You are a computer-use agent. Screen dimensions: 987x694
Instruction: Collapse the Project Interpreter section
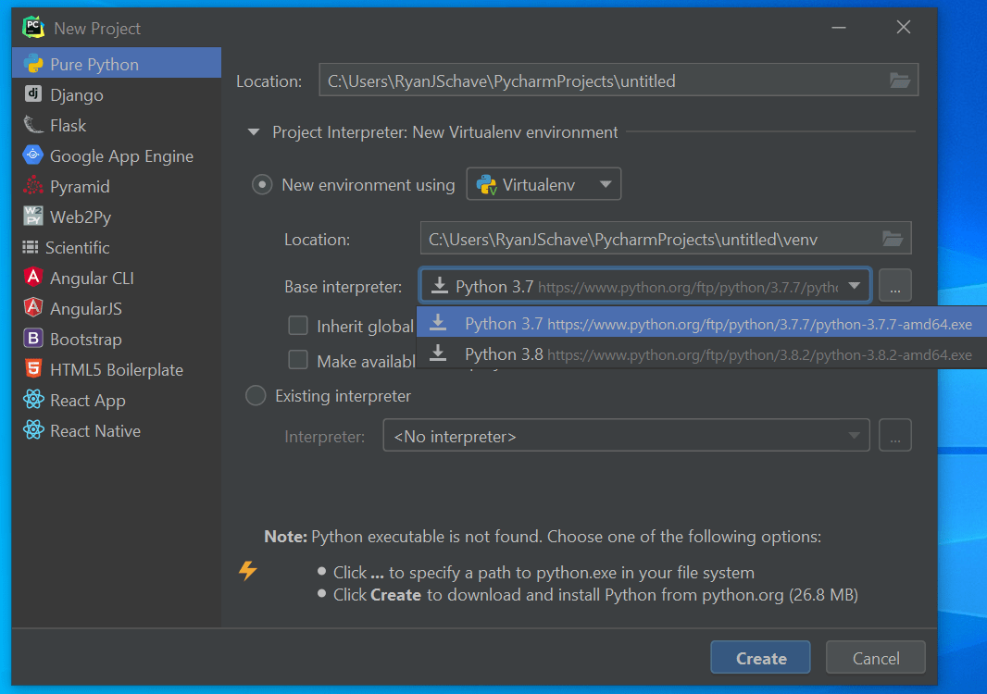(x=254, y=132)
